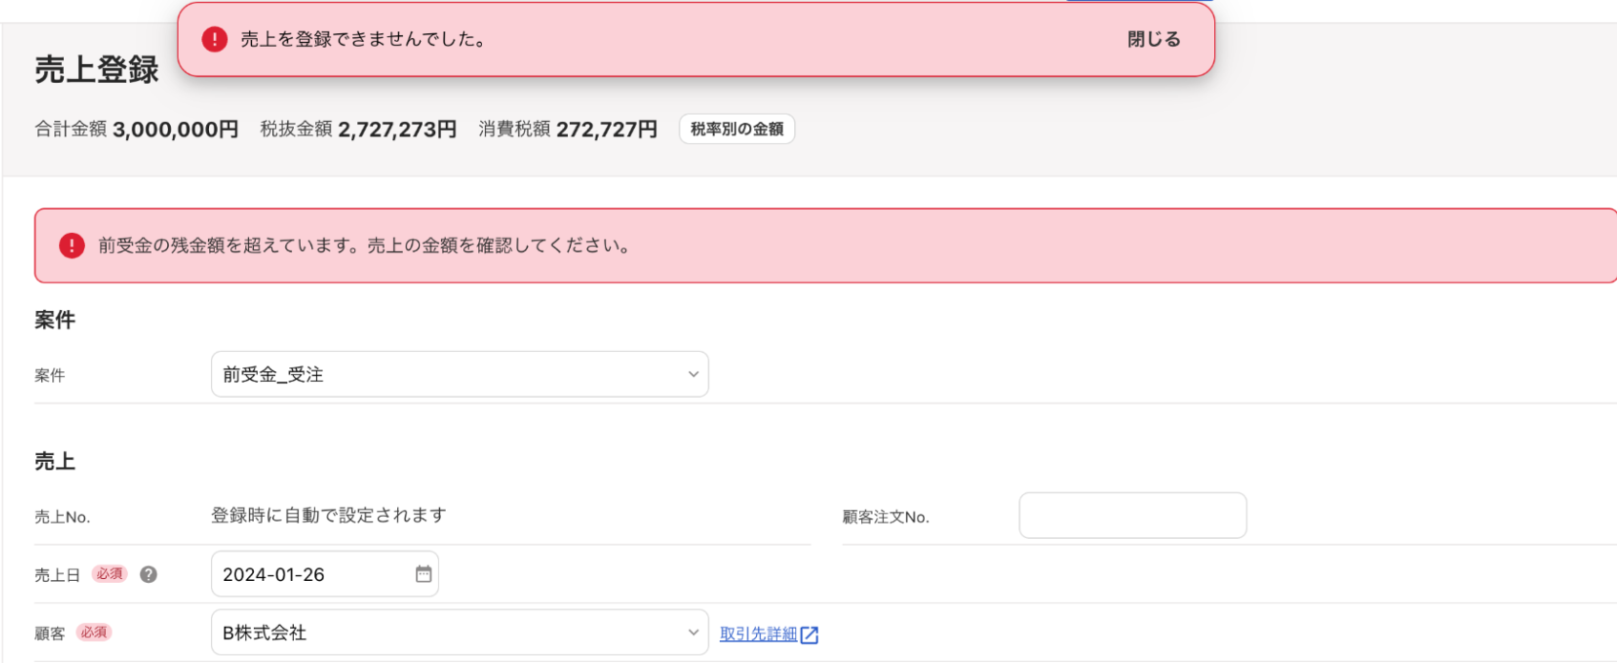The height and width of the screenshot is (663, 1617).
Task: Select the 税抜金額 2,727,273円 value
Action: coord(397,129)
